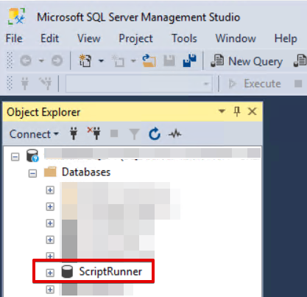Collapse the Databases folder node
Screen dimensions: 307x297
coord(32,173)
